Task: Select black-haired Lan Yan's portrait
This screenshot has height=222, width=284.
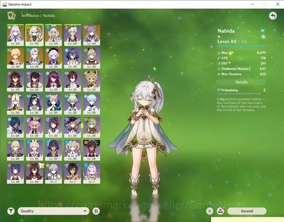Action: [x=34, y=104]
